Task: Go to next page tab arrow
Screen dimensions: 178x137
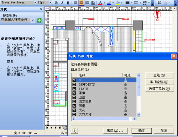Action: pyautogui.click(x=56, y=127)
